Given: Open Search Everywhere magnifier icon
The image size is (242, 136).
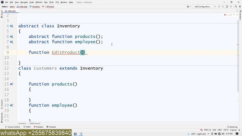Looking at the screenshot, I should (236, 7).
